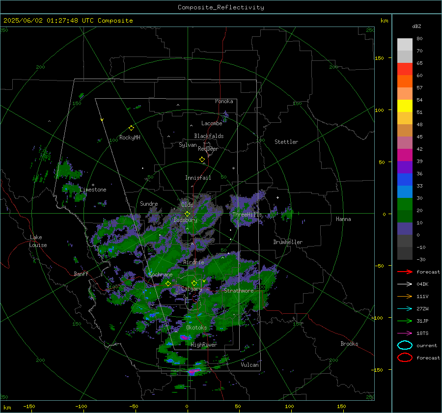Click the Sundre map label

point(149,203)
